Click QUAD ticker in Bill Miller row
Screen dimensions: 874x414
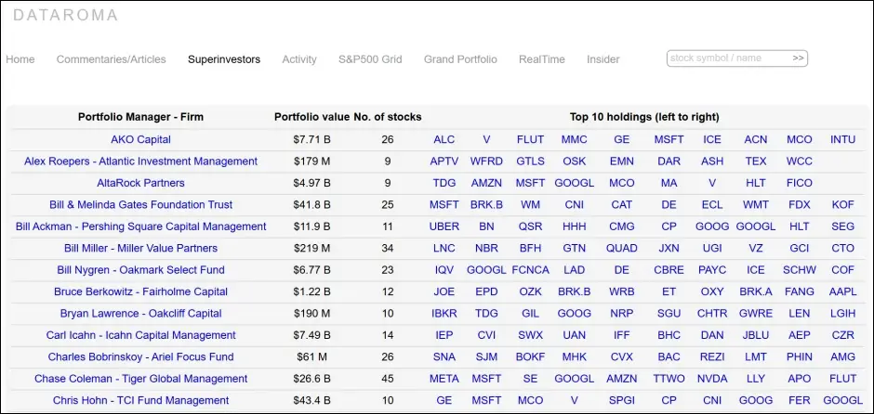pyautogui.click(x=621, y=248)
